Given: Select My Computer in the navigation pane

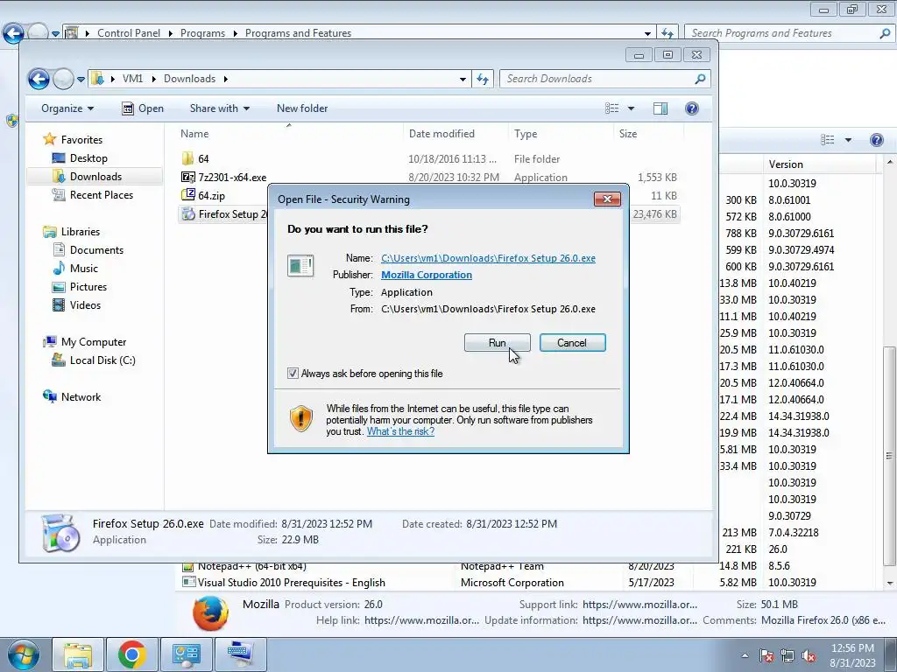Looking at the screenshot, I should click(93, 342).
